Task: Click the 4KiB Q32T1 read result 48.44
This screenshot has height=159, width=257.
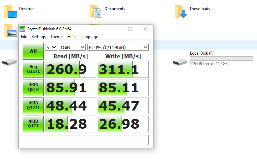Action: coord(71,106)
